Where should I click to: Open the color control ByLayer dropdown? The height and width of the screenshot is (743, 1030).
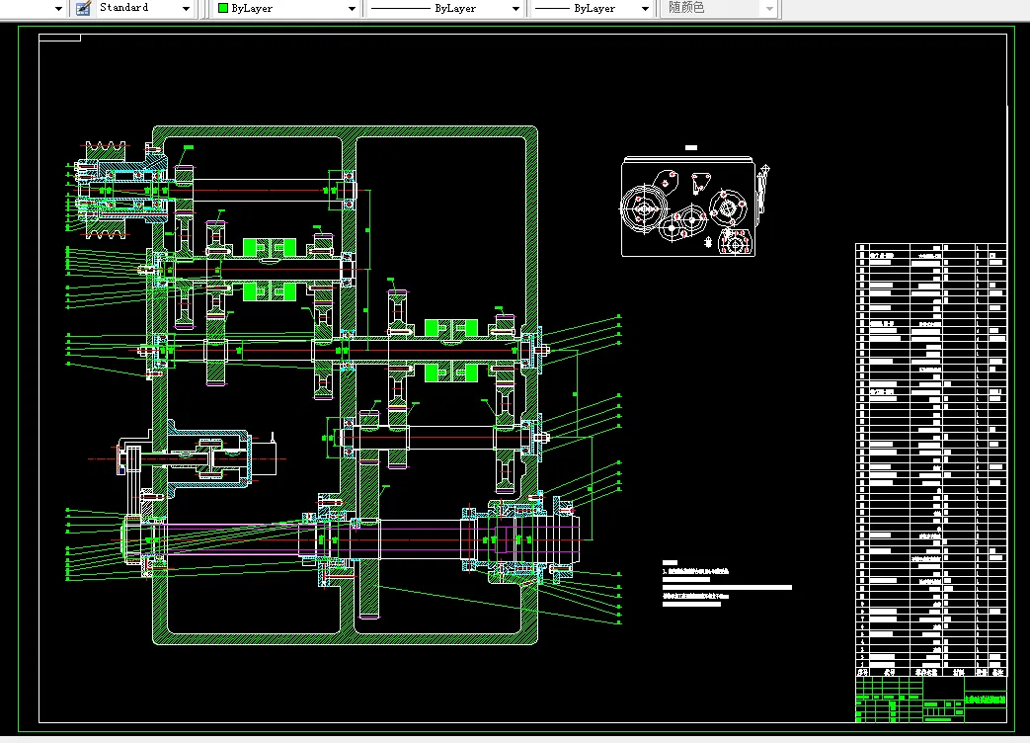click(x=352, y=8)
